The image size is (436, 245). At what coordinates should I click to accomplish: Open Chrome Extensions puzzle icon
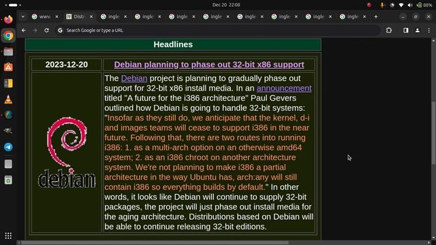point(389,30)
